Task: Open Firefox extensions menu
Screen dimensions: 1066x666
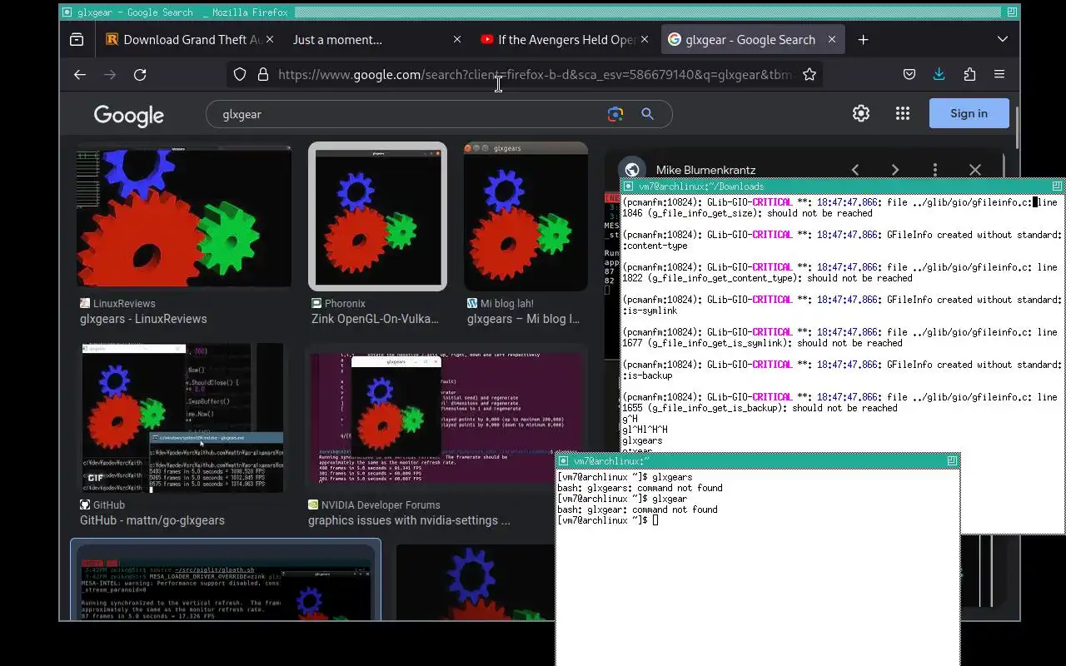Action: pos(969,74)
